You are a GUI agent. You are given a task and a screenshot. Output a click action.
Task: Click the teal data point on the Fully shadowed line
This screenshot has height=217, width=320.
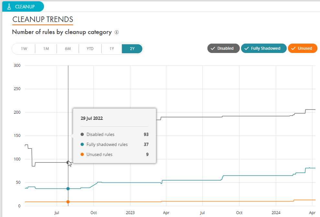click(68, 189)
